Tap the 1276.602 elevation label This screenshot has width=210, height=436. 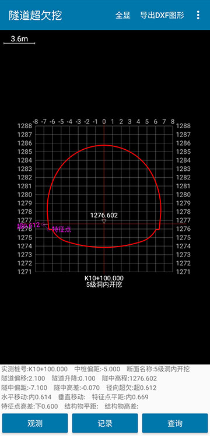104,215
